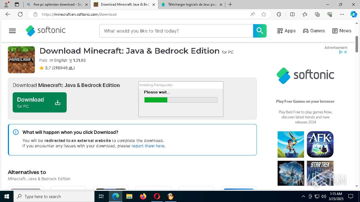Open the notification center icon
The width and height of the screenshot is (360, 202).
[x=351, y=196]
